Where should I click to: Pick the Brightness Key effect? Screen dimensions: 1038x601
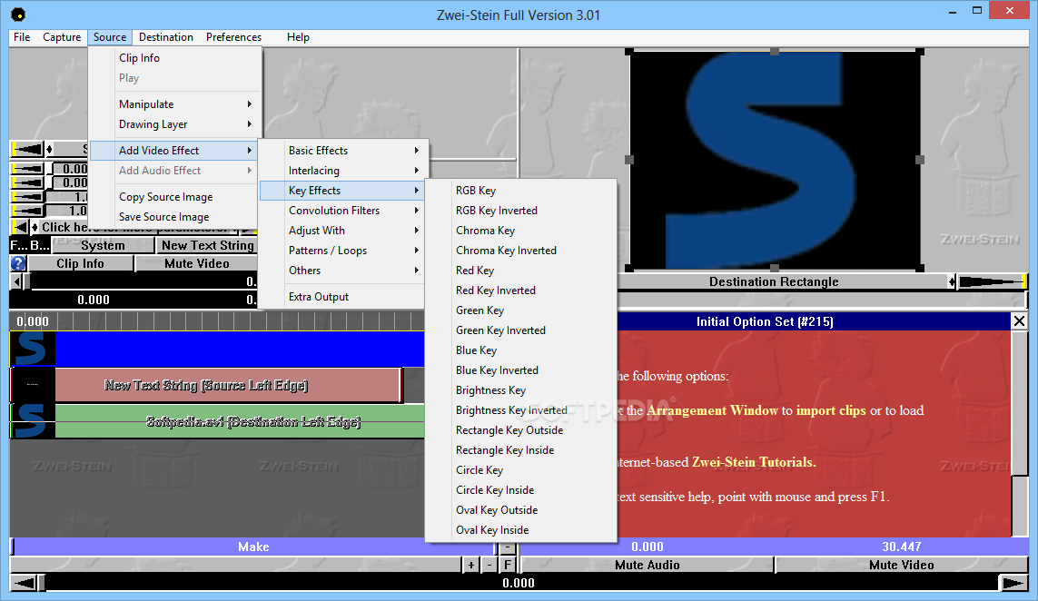(x=521, y=389)
